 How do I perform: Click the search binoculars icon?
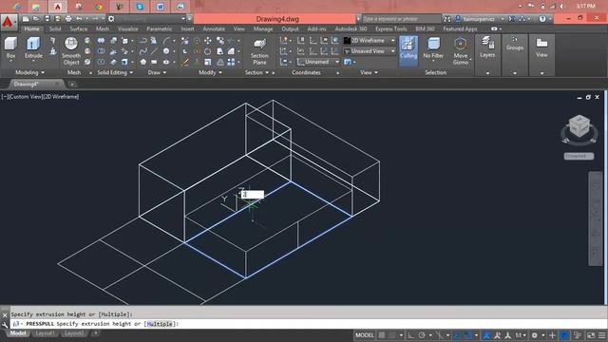447,19
